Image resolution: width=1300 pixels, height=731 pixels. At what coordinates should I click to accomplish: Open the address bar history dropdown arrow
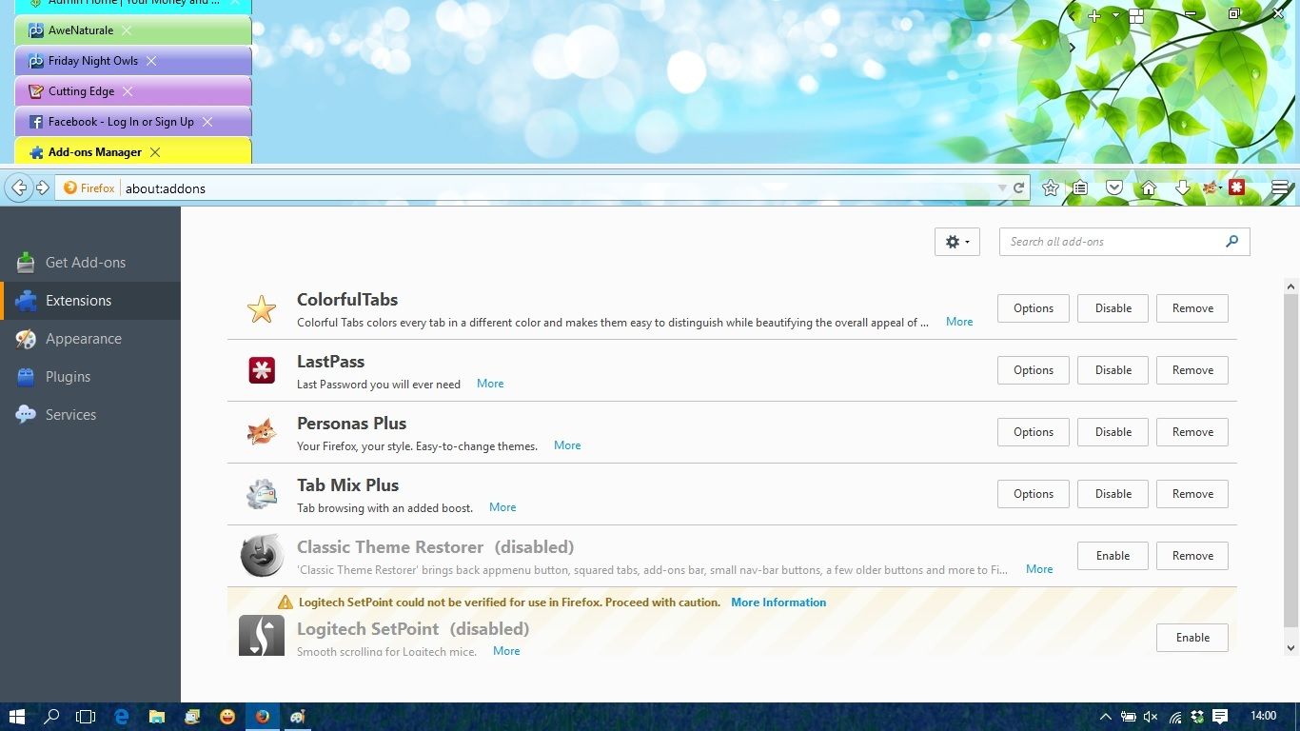tap(1002, 188)
